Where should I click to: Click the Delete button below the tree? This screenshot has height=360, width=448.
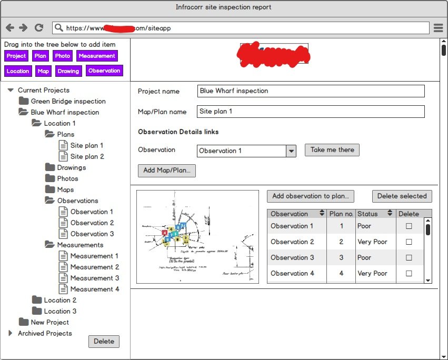coord(104,342)
